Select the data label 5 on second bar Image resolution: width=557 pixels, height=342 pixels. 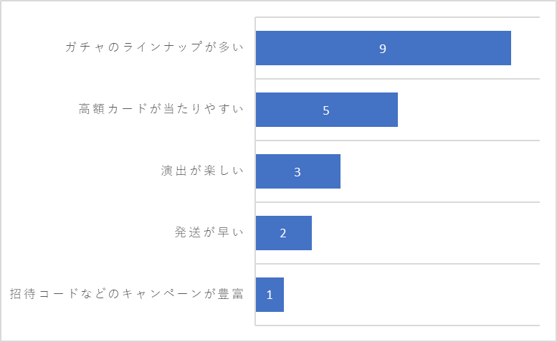coord(326,110)
